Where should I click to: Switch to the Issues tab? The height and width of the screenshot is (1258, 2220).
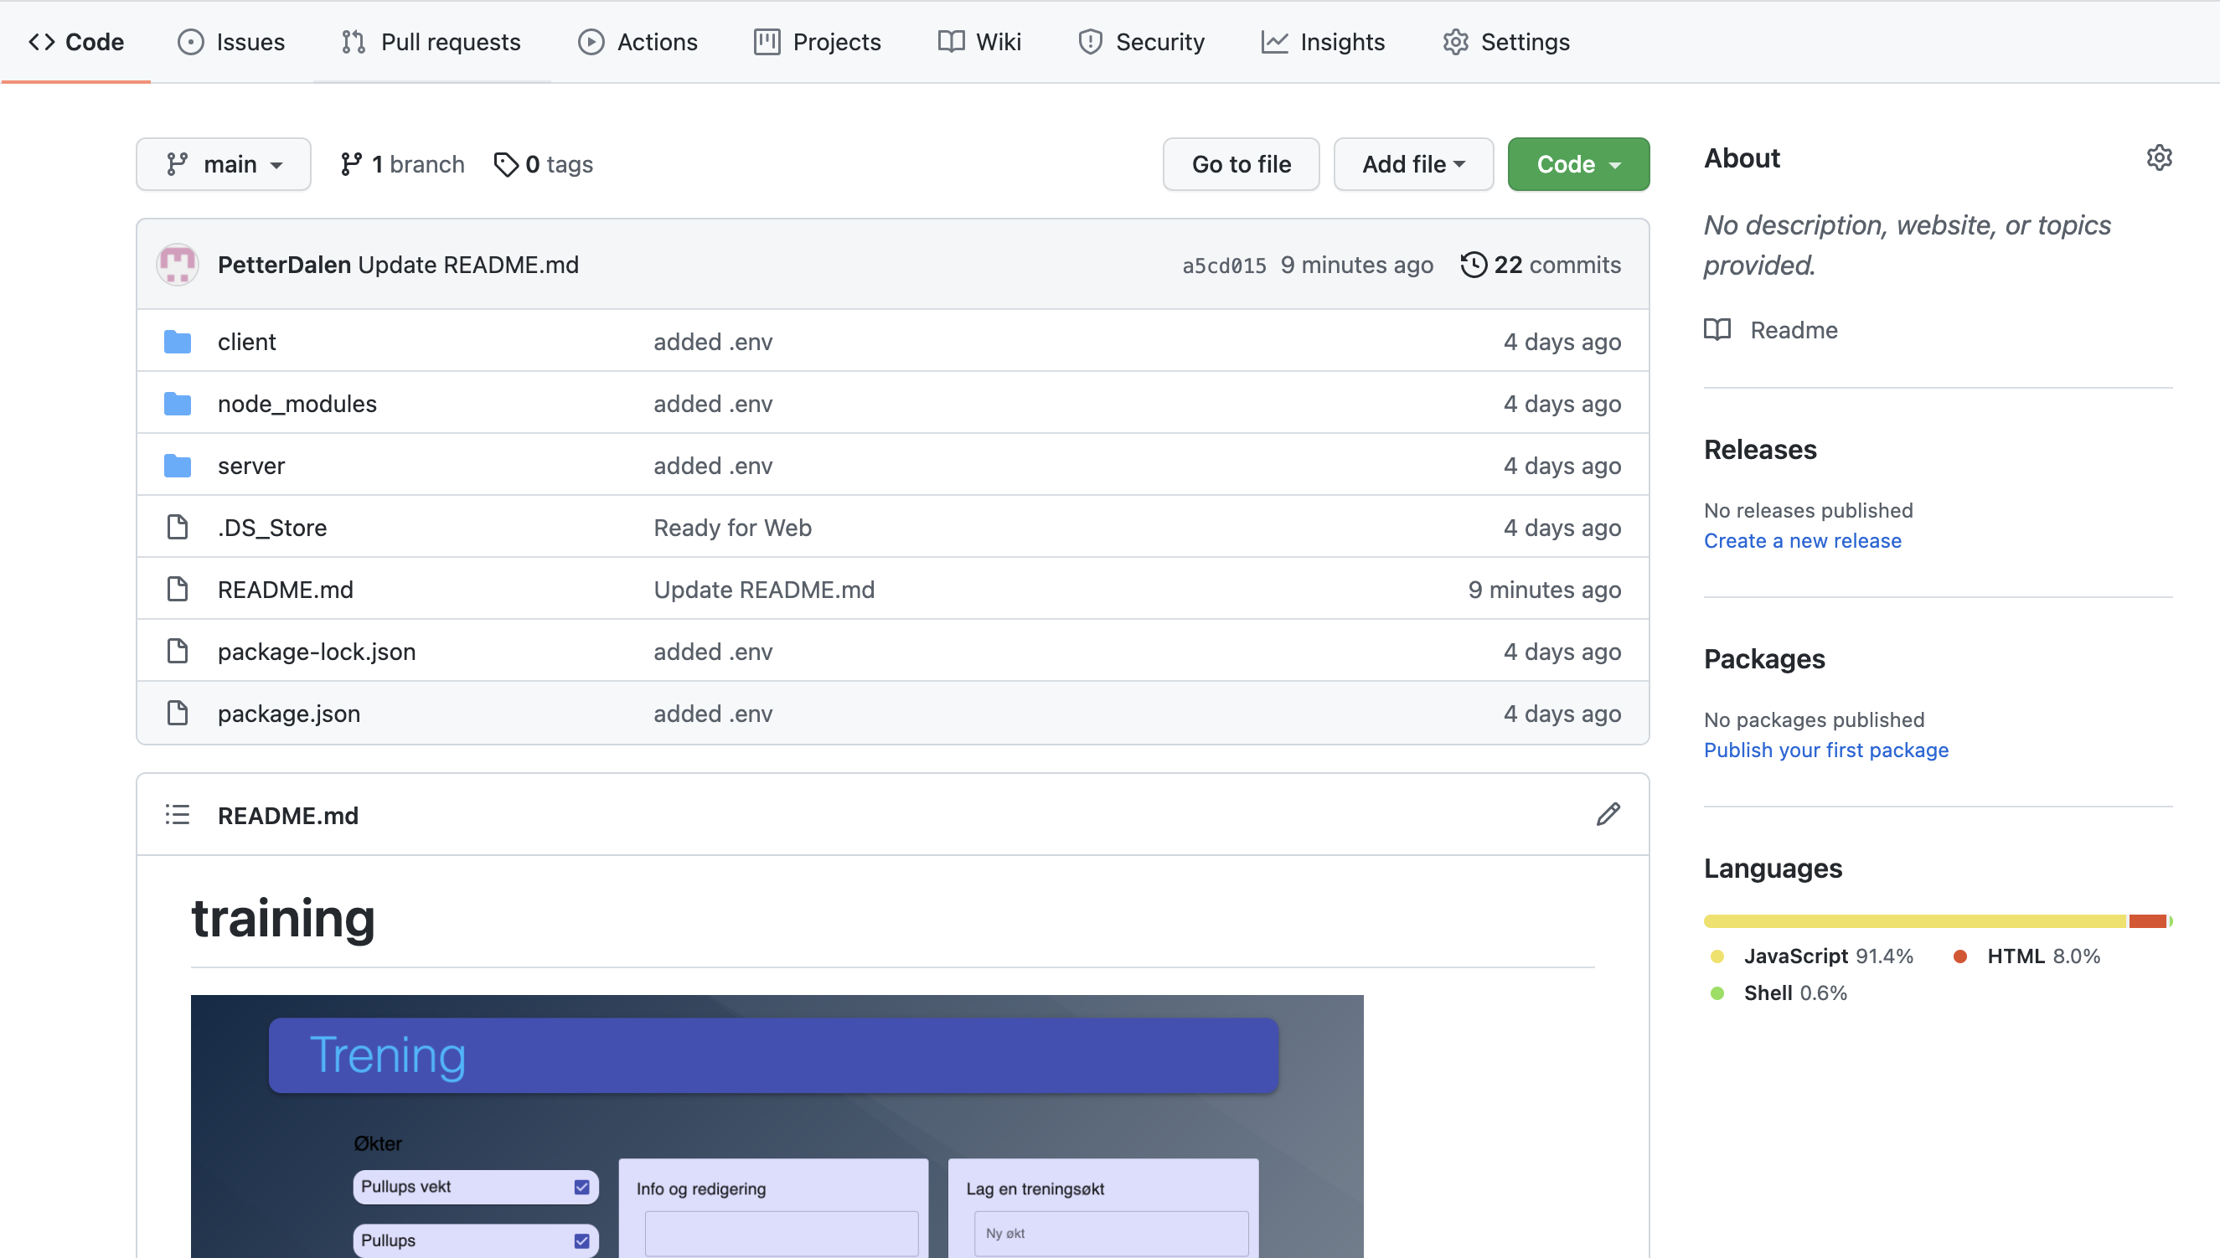point(230,42)
